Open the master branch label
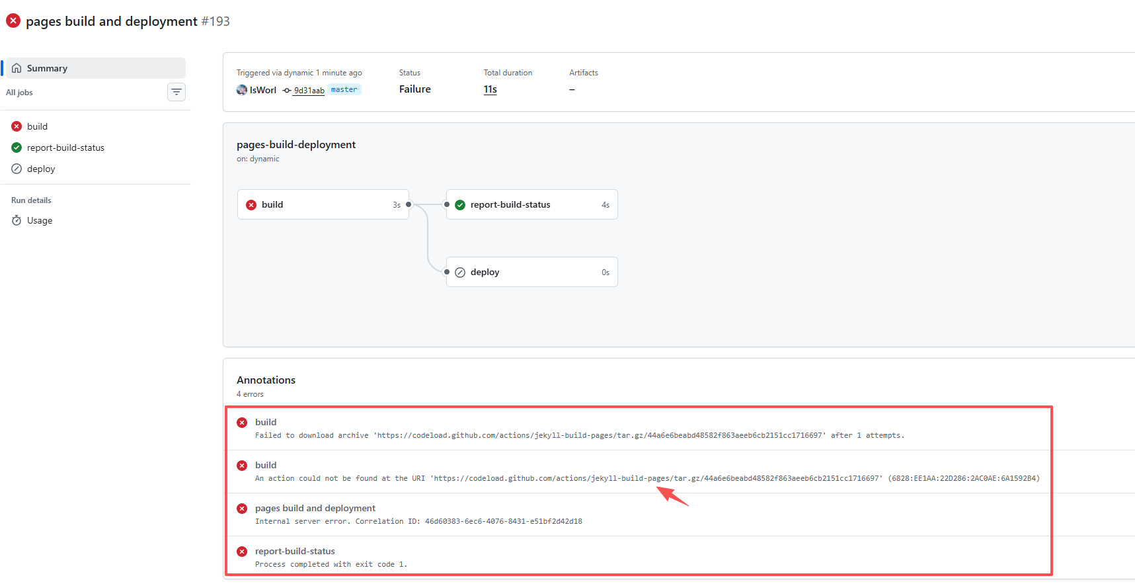Screen dimensions: 1135x584 (344, 89)
